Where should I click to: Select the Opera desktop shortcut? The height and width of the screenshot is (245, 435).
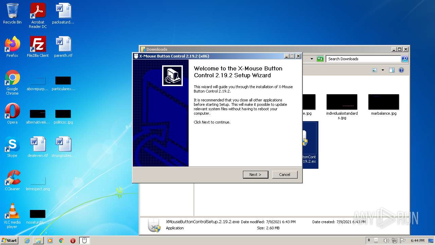click(x=12, y=114)
